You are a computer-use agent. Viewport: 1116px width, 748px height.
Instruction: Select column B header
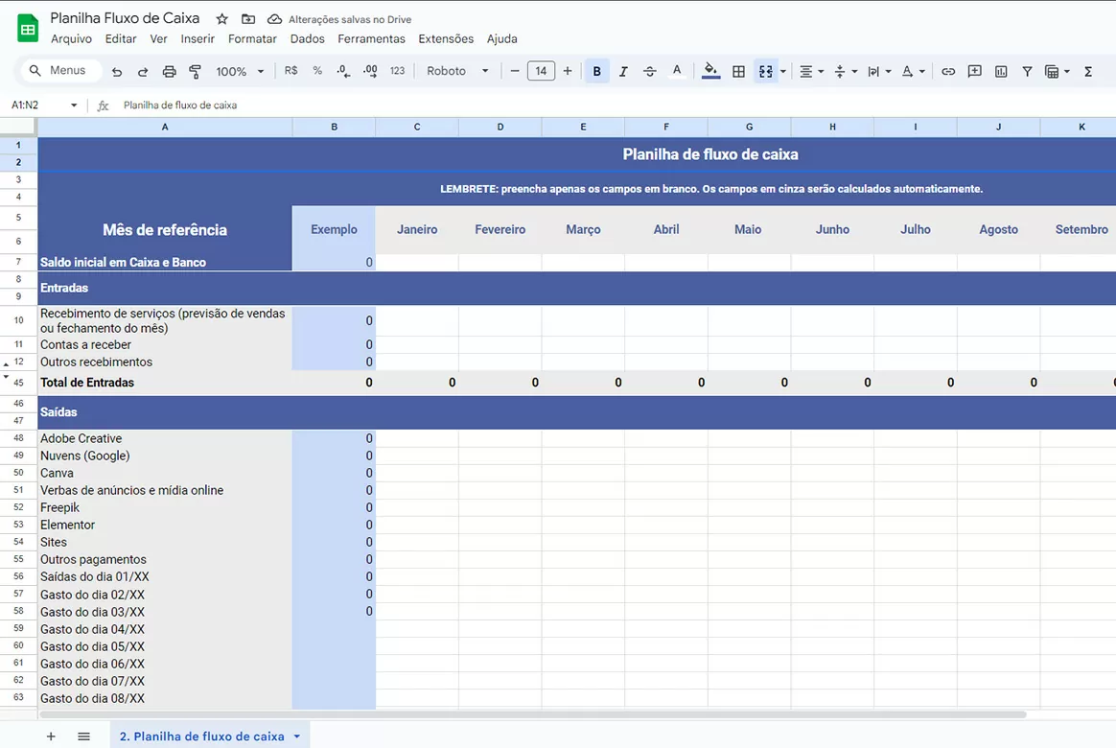coord(334,127)
